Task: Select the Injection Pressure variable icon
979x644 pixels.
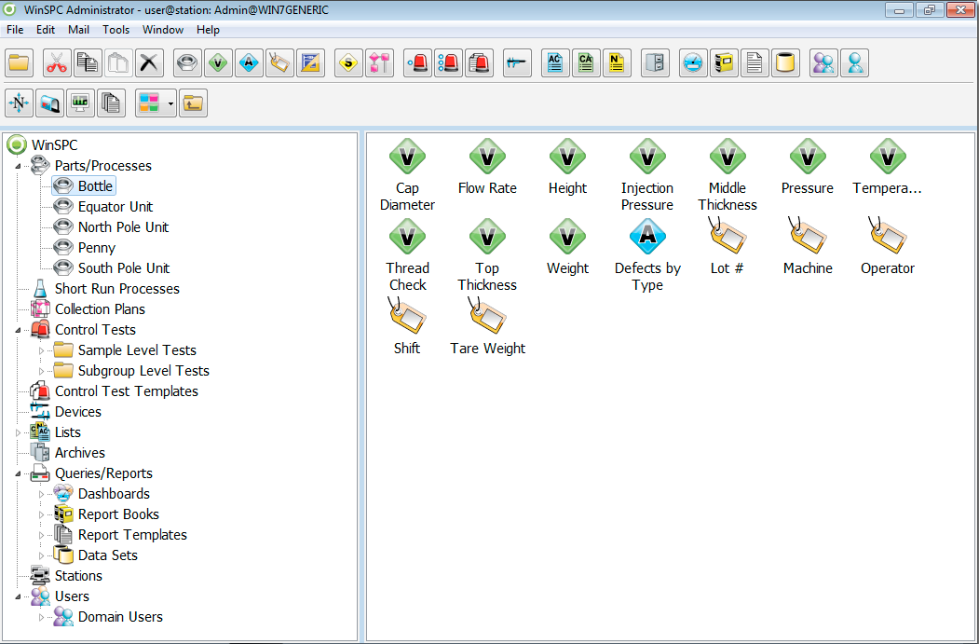Action: (x=647, y=157)
